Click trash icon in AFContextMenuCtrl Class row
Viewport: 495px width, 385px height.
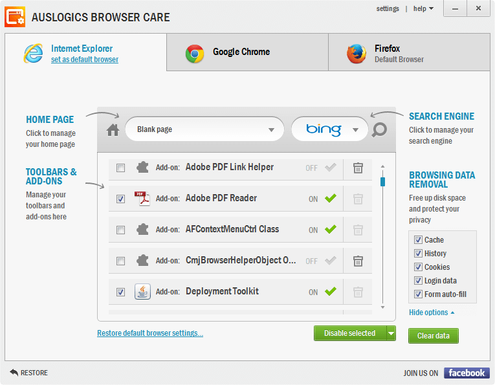pos(358,230)
